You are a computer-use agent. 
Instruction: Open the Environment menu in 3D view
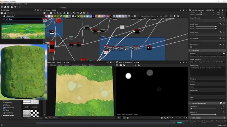[x=76, y=65]
